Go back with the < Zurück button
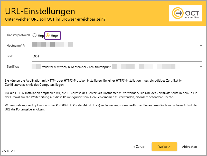The image size is (207, 156). (x=139, y=147)
